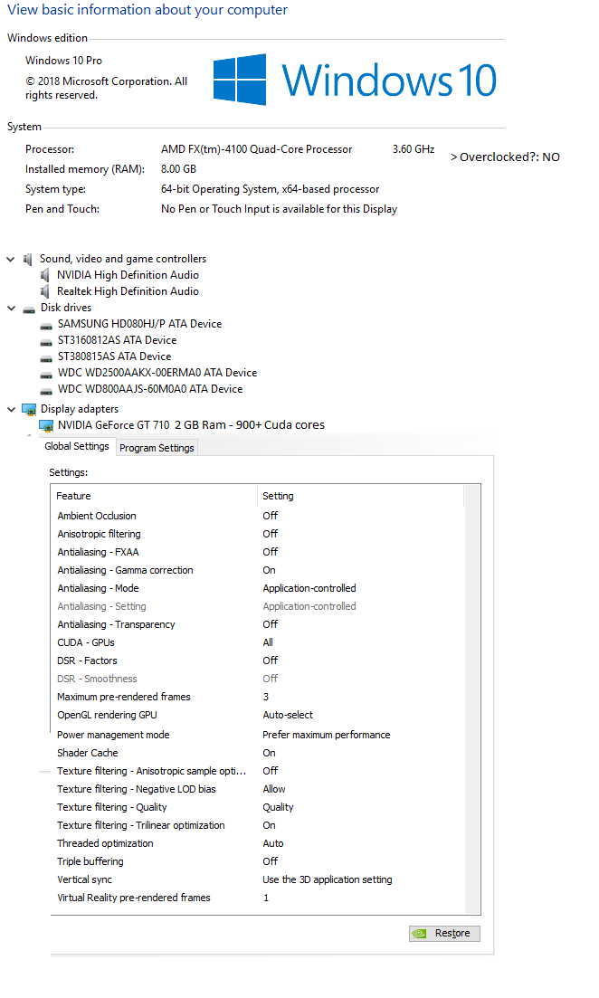Select Virtual Reality pre-rendered frames row
Screen dimensions: 599x998
click(258, 898)
